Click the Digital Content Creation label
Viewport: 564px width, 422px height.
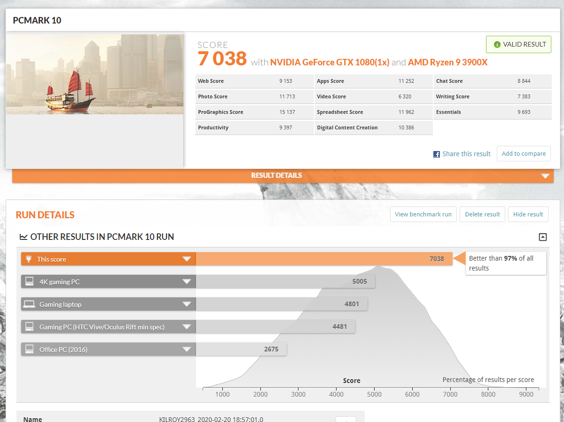coord(347,127)
